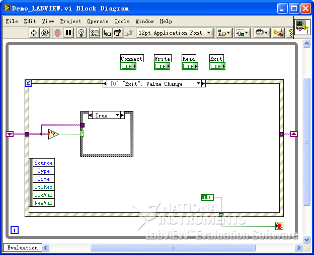The height and width of the screenshot is (255, 314).
Task: Click the right shift register up arrow
Action: tap(293, 134)
